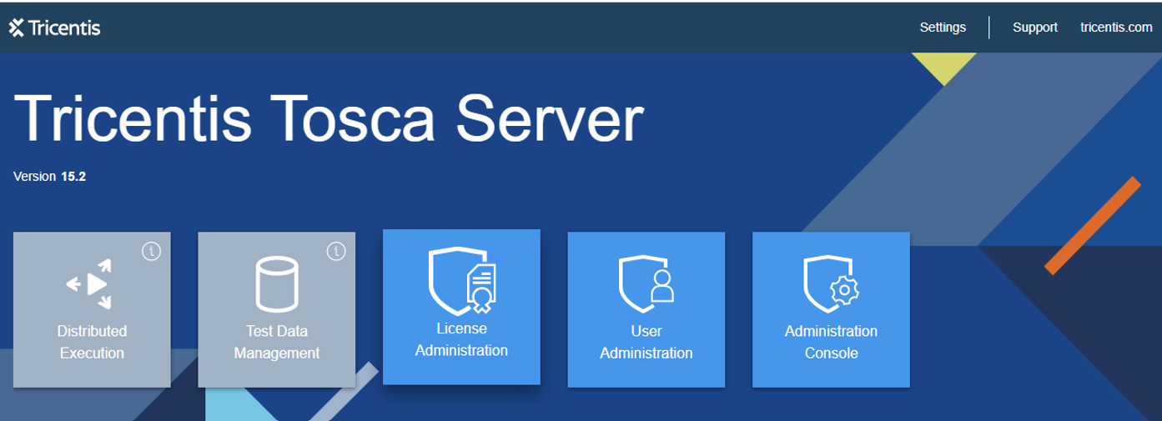Screen dimensions: 1162x421
Task: Click the Administration Console gear shield icon
Action: coord(831,283)
